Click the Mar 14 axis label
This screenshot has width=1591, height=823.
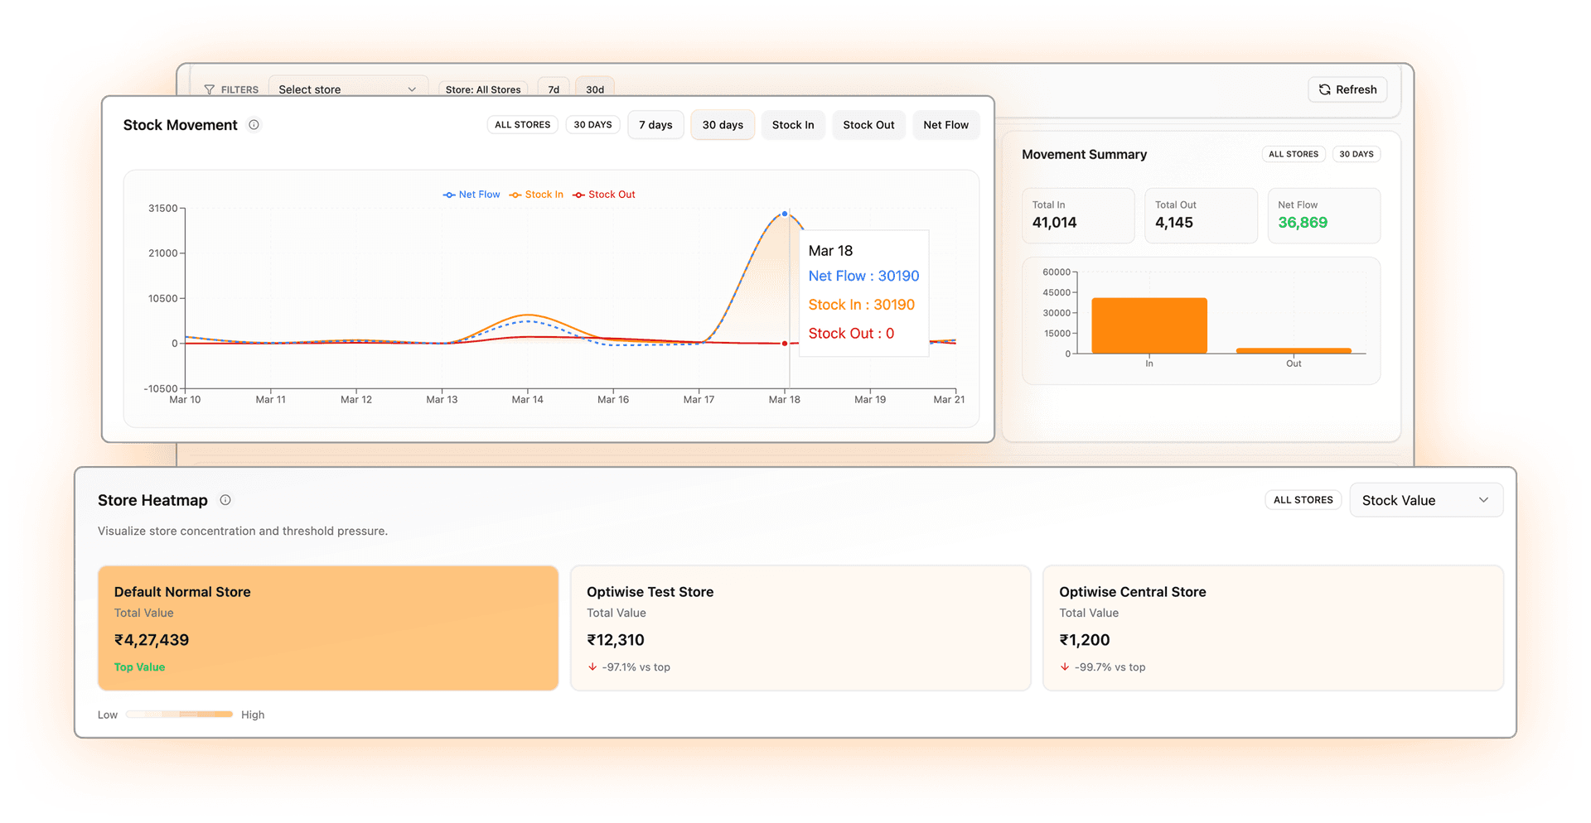527,400
